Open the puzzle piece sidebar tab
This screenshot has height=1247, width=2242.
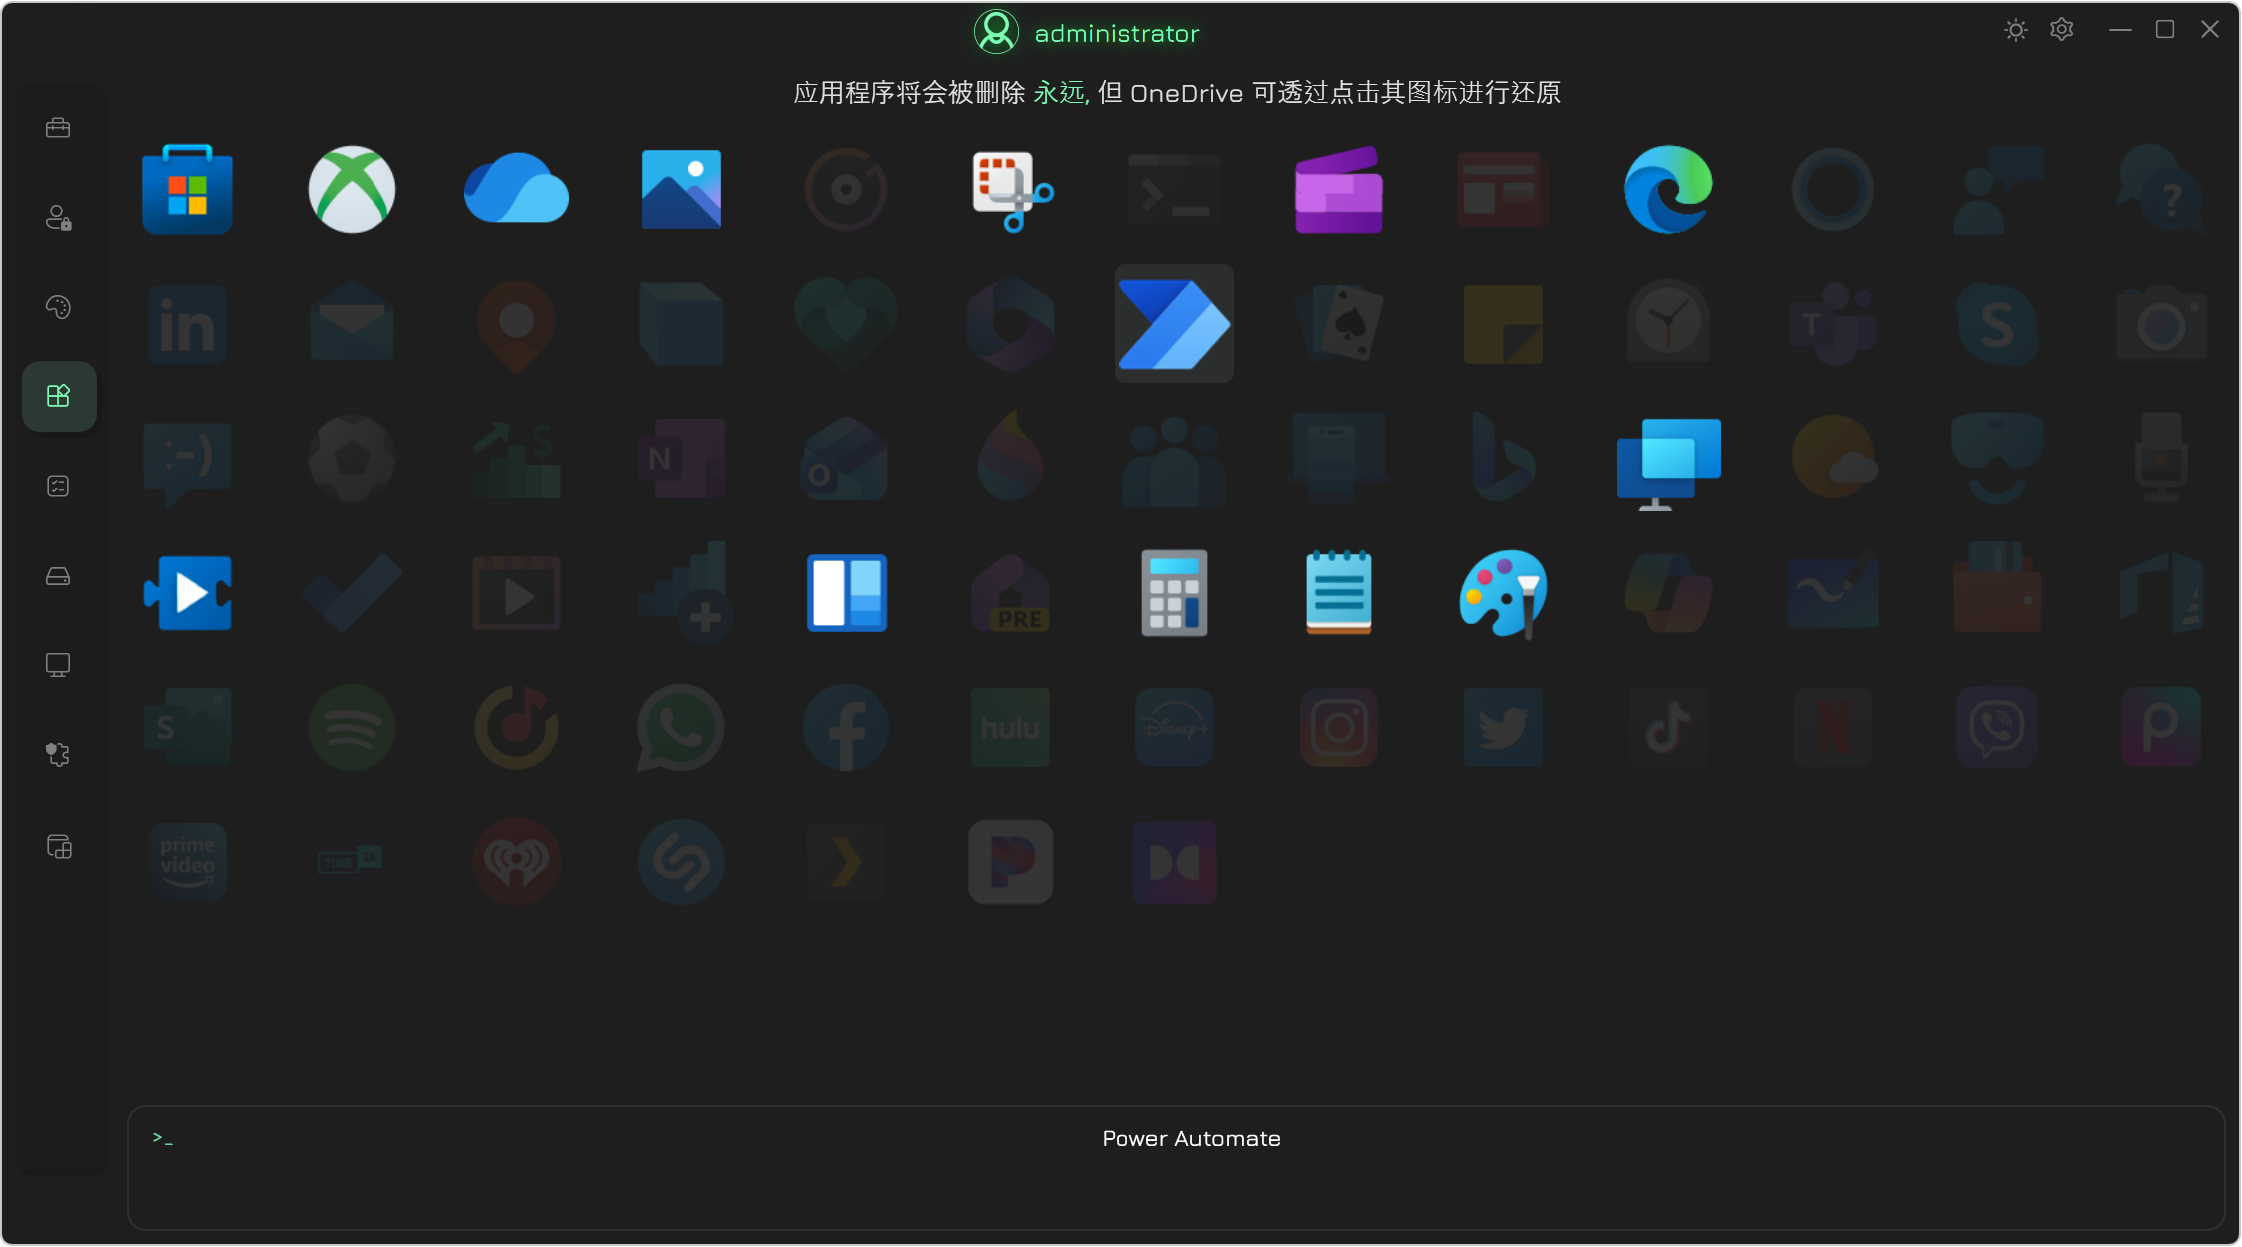(58, 755)
